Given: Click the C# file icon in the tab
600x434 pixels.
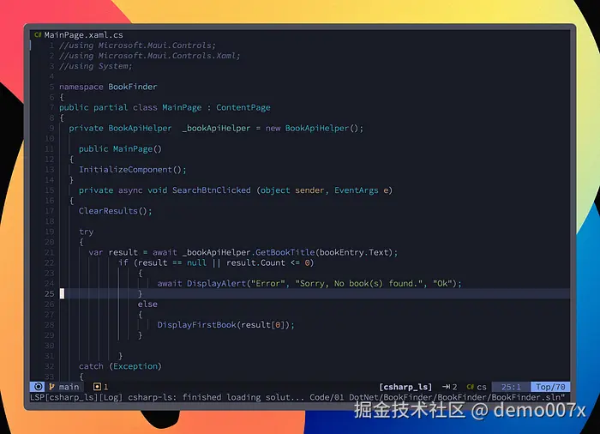Looking at the screenshot, I should [x=38, y=35].
